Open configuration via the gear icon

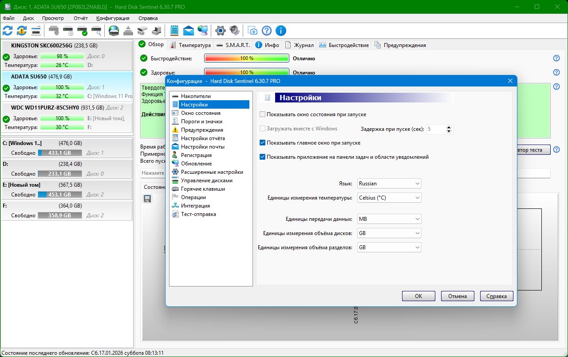click(220, 31)
